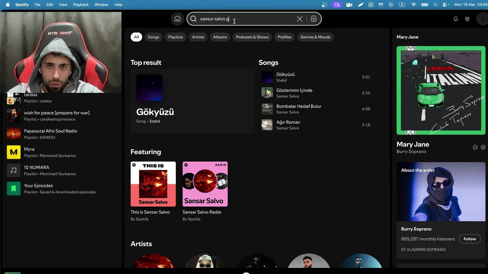Open Sansar Salvo Radio cover
Viewport: 488px width, 274px height.
coord(205,184)
